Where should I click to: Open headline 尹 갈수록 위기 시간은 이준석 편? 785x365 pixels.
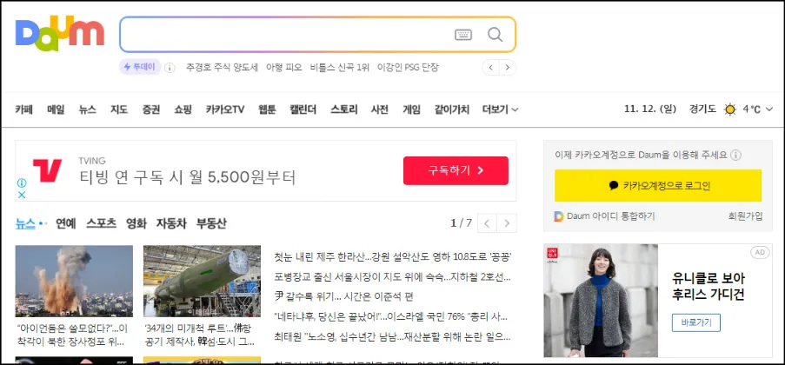343,296
